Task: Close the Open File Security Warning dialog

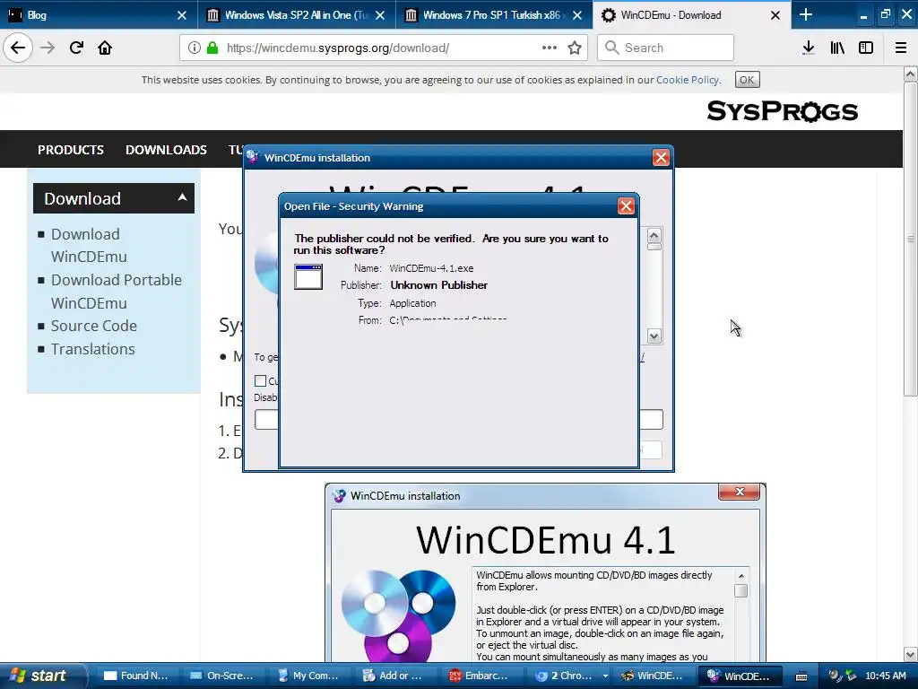Action: (626, 206)
